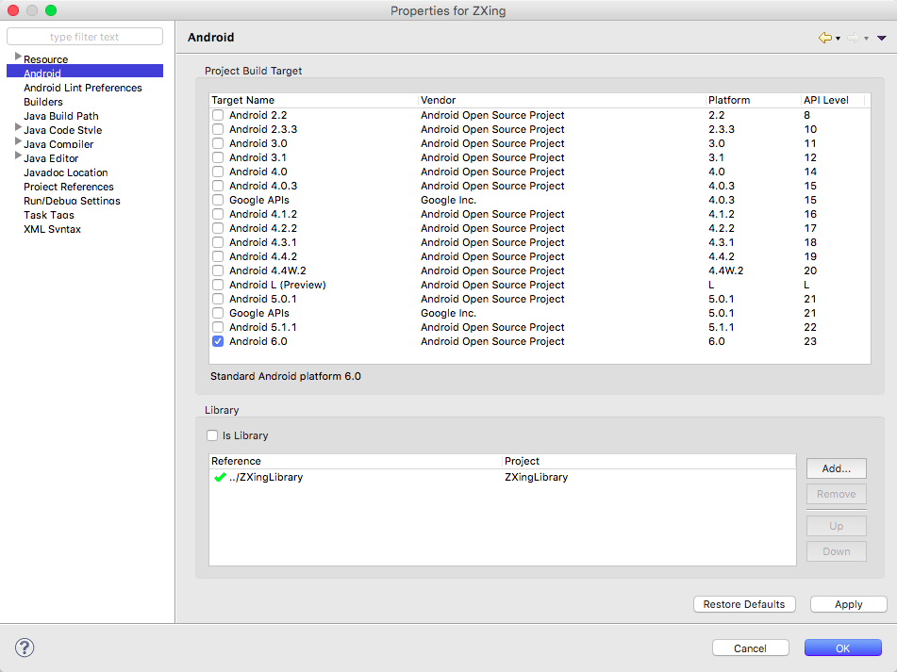
Task: Uncheck the Android 6.0 target checkbox
Action: click(218, 341)
